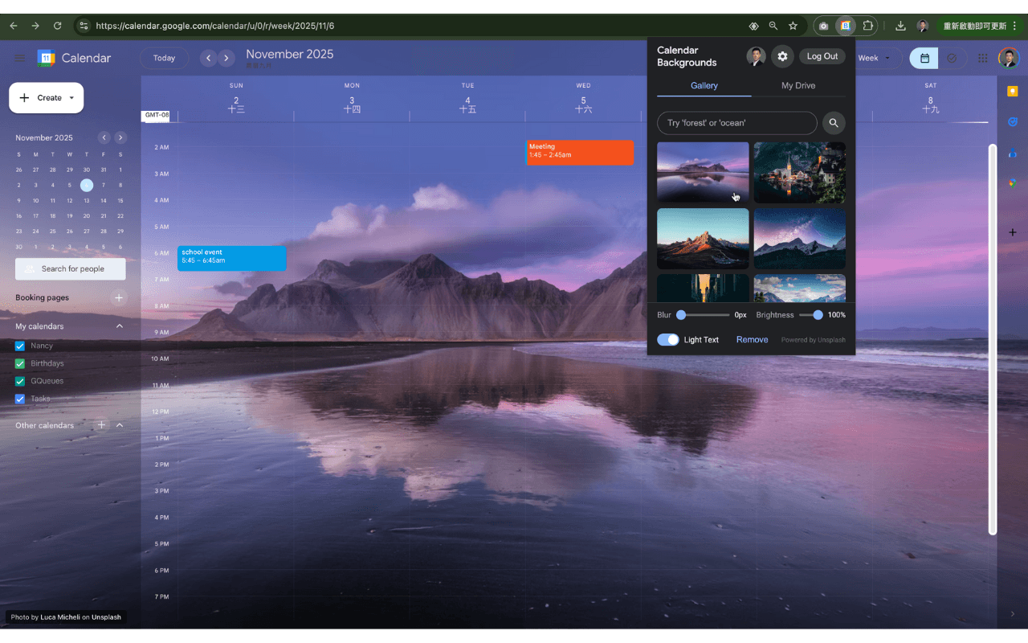The height and width of the screenshot is (643, 1028).
Task: Uncheck the Birthdays calendar
Action: (x=19, y=363)
